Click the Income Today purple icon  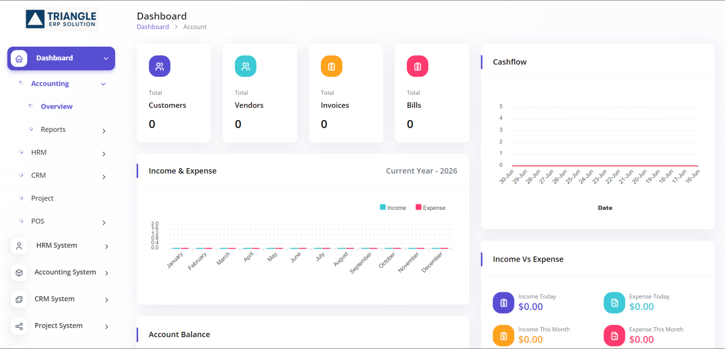click(x=503, y=303)
